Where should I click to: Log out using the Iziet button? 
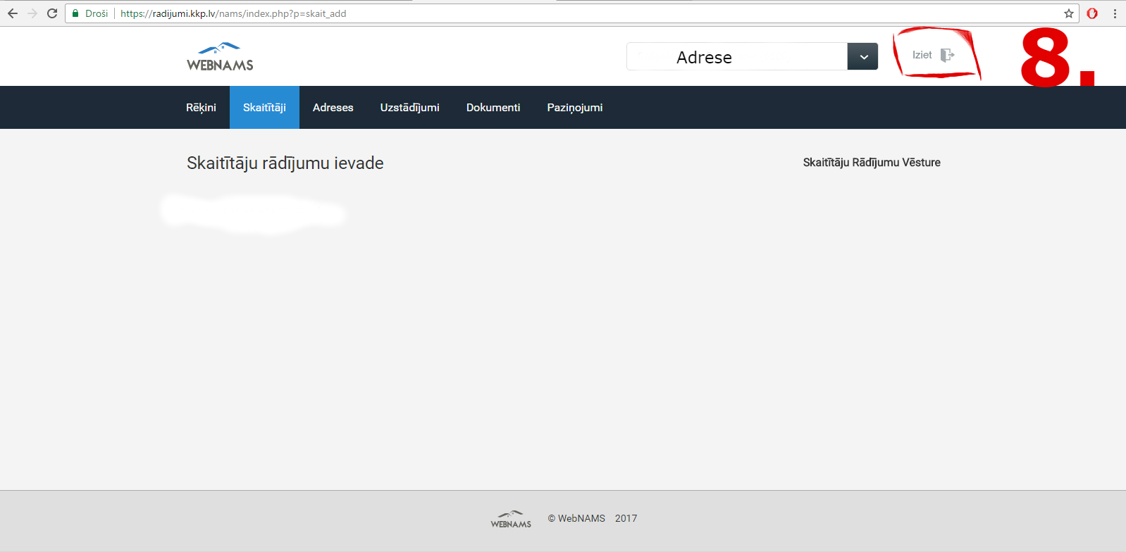[x=932, y=55]
